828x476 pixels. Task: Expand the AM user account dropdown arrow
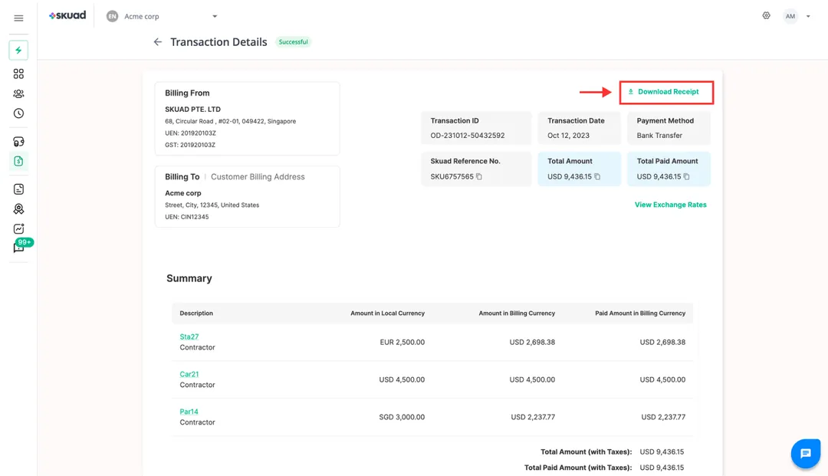click(808, 16)
